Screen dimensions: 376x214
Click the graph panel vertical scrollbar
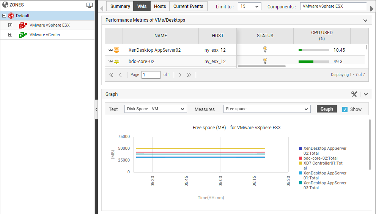tap(370, 144)
